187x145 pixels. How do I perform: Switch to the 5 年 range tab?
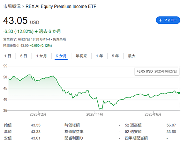click(x=115, y=56)
